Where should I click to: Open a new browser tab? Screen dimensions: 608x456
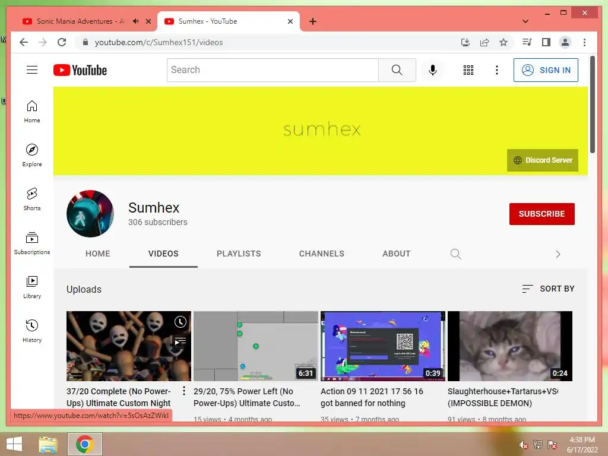coord(312,21)
